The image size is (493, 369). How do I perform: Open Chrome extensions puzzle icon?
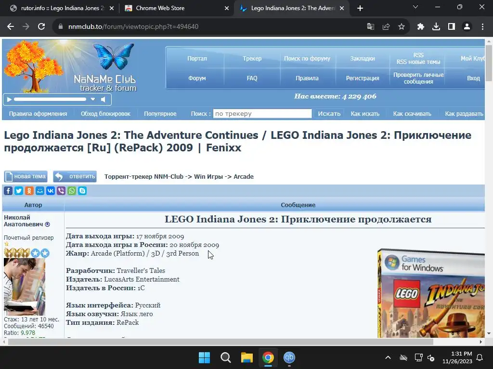421,27
